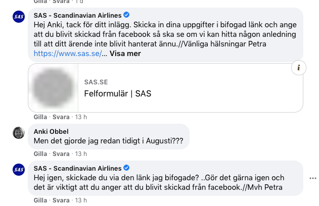The width and height of the screenshot is (319, 206).
Task: Like Anki Obbel's comment with Gilla
Action: coord(40,153)
